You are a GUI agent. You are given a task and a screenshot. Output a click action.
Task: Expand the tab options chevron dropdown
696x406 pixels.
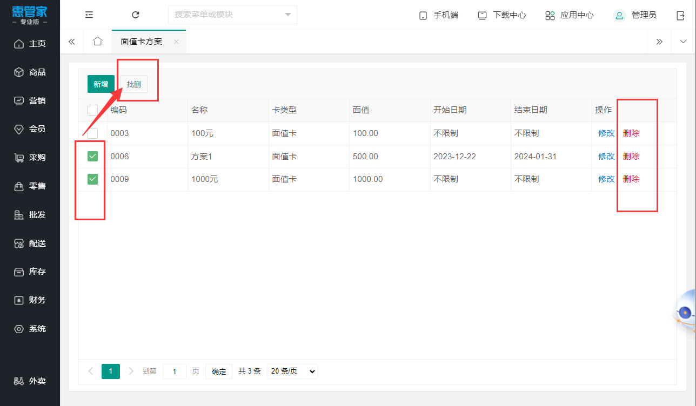coord(684,42)
